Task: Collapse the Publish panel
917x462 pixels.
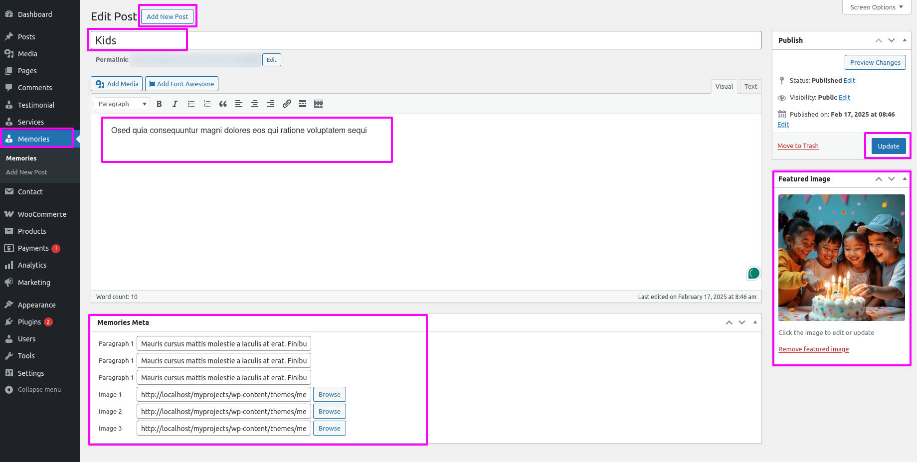Action: (905, 40)
